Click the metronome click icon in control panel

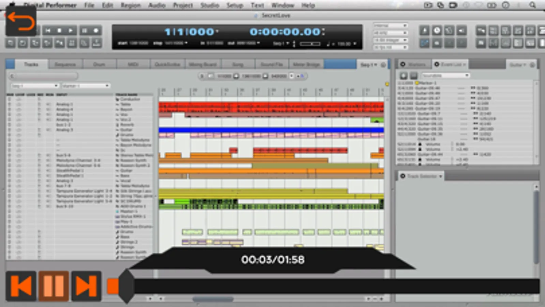coord(424,31)
